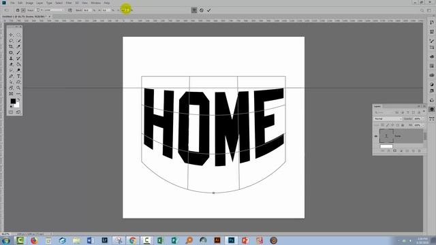Select the Paint Bucket tool
Screen dimensions: 436x245
pyautogui.click(x=18, y=64)
